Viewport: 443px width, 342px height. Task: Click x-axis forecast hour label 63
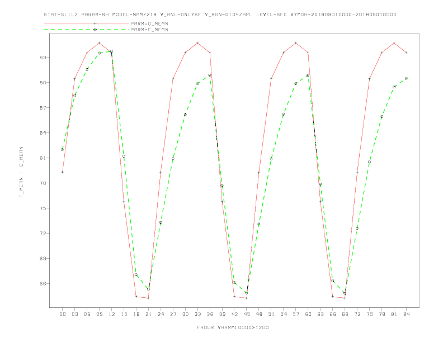click(x=321, y=314)
